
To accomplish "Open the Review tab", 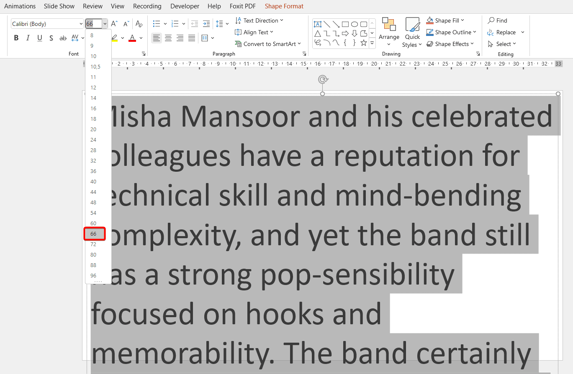I will pos(93,6).
